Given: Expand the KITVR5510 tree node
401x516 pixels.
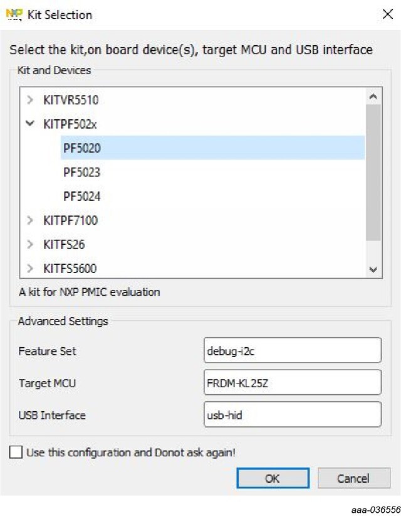Looking at the screenshot, I should pyautogui.click(x=29, y=100).
